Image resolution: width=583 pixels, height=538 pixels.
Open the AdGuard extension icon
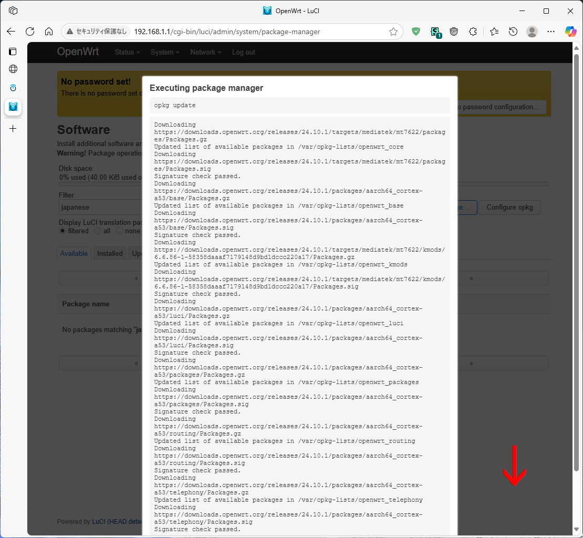[x=416, y=32]
